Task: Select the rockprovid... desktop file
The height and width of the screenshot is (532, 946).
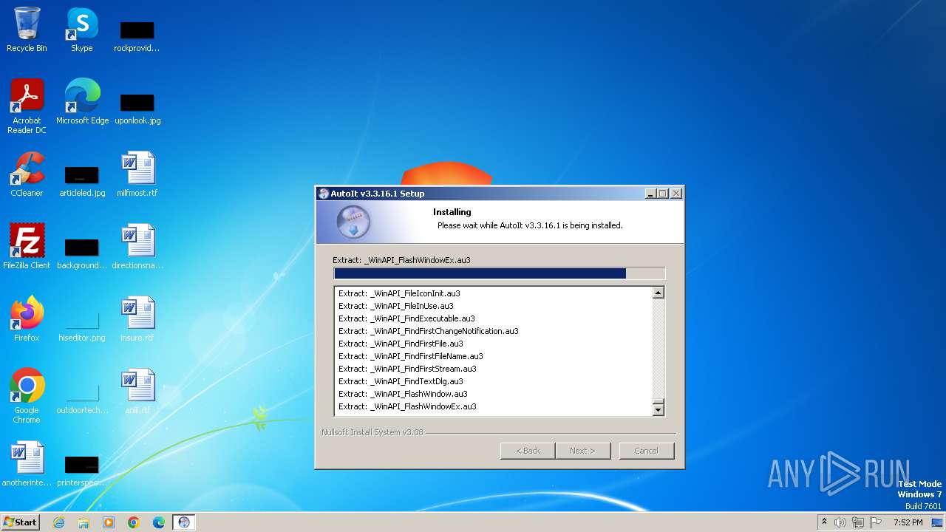Action: [137, 35]
